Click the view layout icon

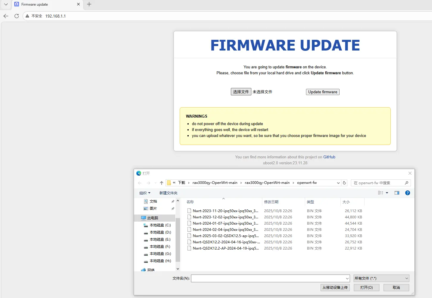381,193
